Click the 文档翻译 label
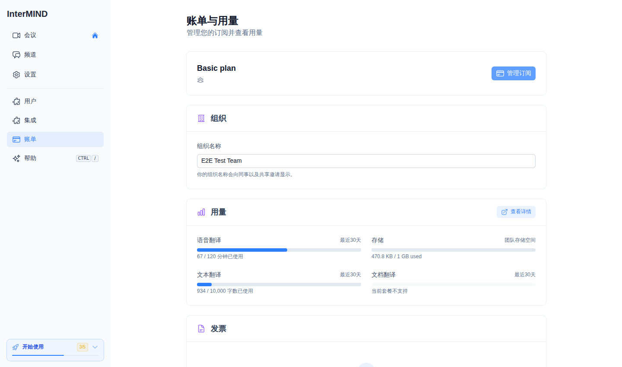Screen dimensions: 622x367 tap(384, 275)
